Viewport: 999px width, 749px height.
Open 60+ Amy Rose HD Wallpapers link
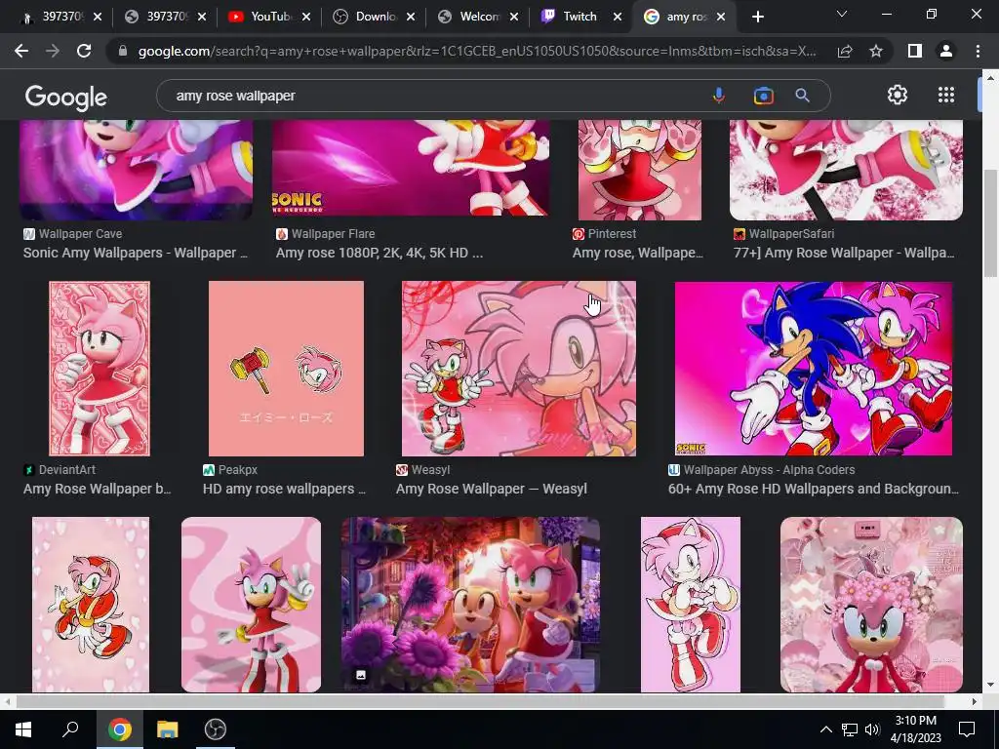click(x=813, y=490)
